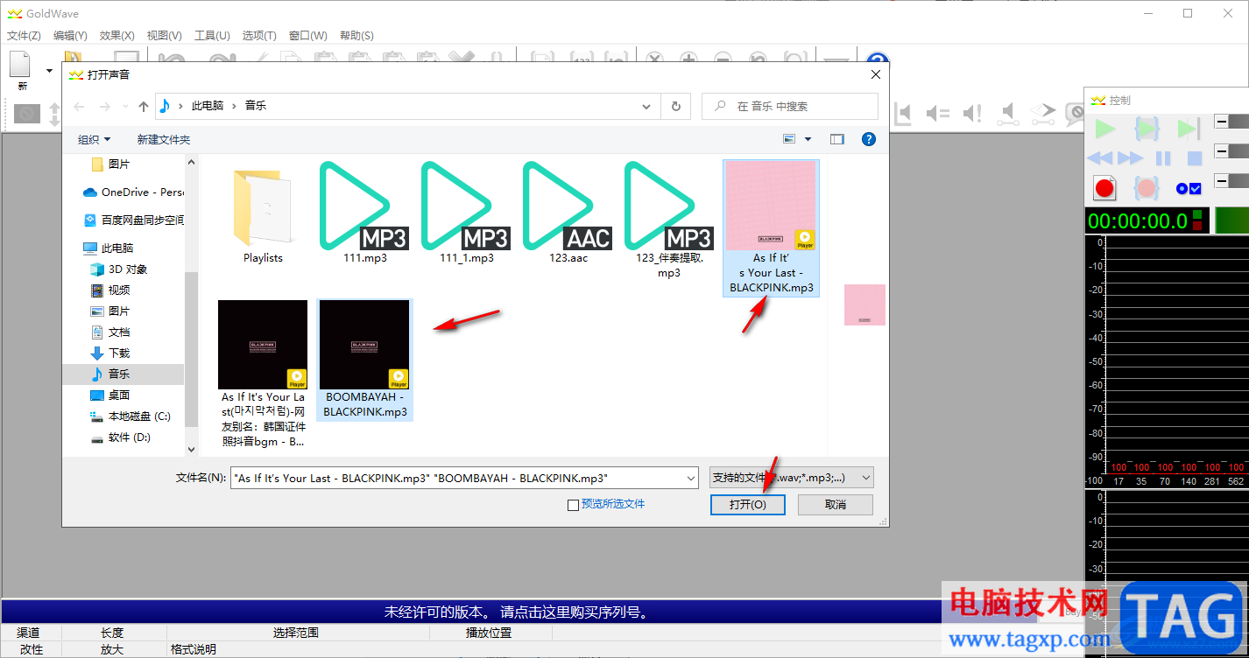The height and width of the screenshot is (658, 1249).
Task: Click the Help question mark in Open dialog
Action: [869, 139]
